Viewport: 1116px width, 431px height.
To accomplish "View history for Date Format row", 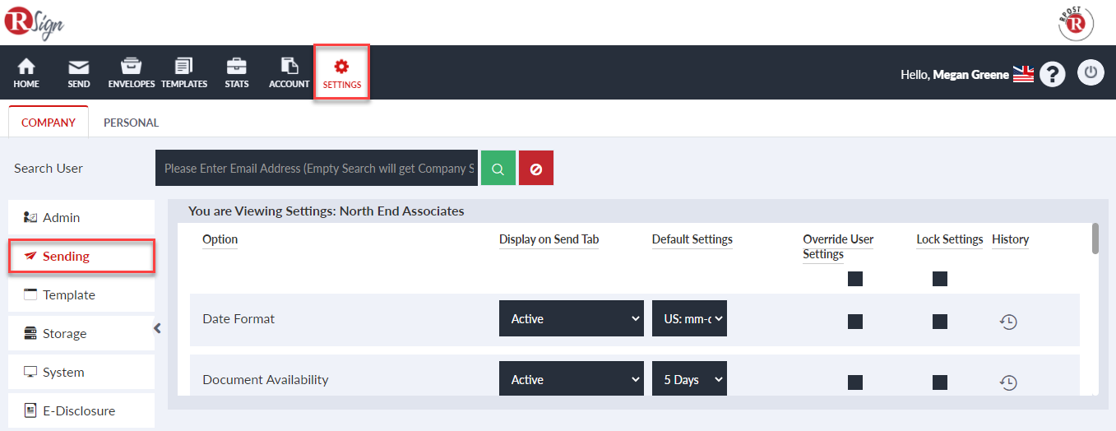I will tap(1008, 322).
